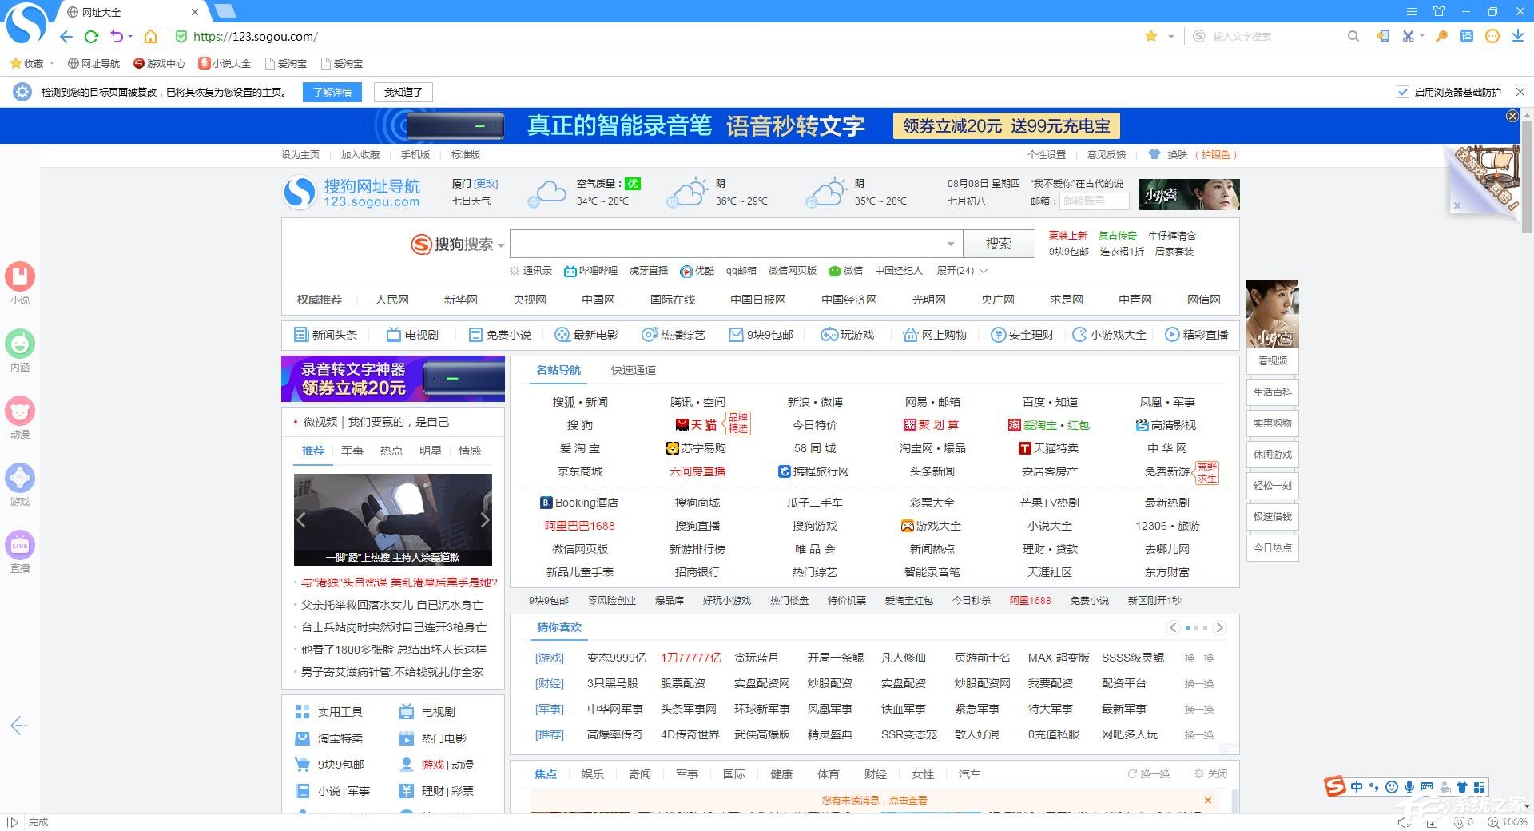The height and width of the screenshot is (831, 1534).
Task: Open the 直播 live sidebar icon
Action: 20,546
